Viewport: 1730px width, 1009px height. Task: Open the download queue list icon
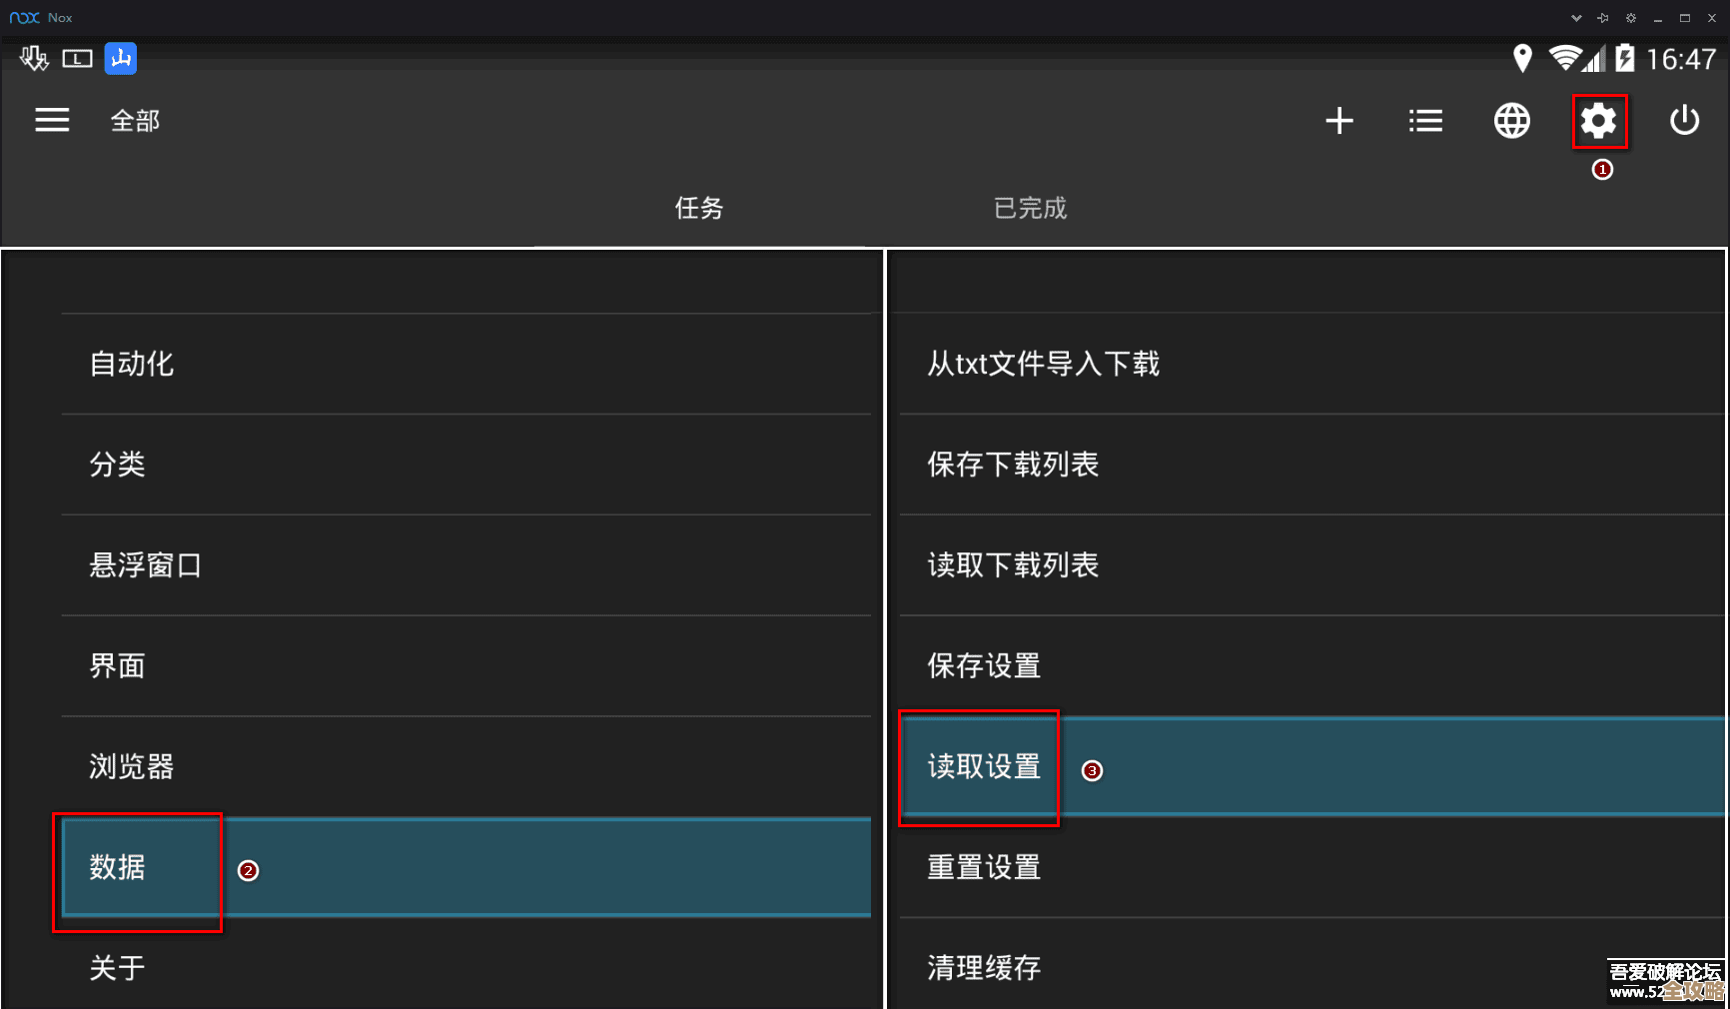tap(1425, 120)
